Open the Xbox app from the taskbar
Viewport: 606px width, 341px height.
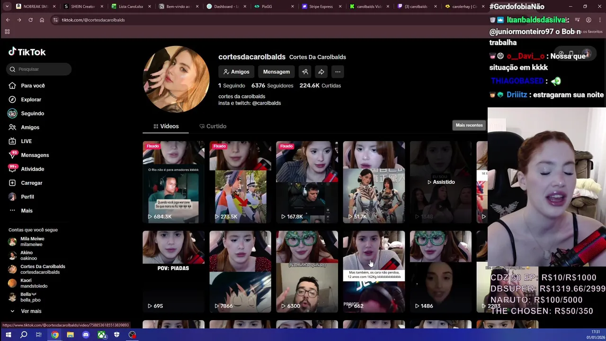pos(101,335)
